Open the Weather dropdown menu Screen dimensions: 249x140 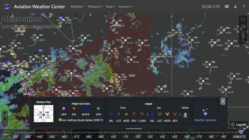(x=78, y=6)
